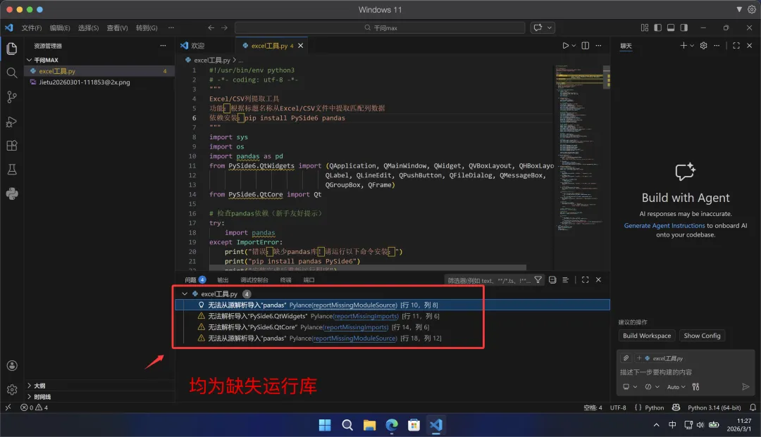
Task: Open the Python extension view
Action: [12, 194]
